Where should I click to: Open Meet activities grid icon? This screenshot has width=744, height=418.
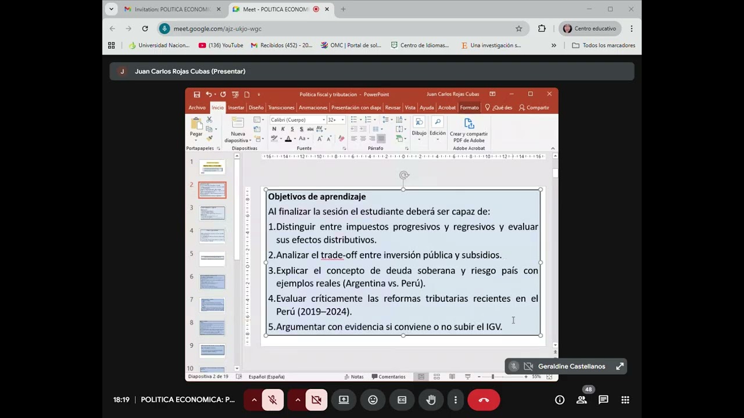click(625, 400)
